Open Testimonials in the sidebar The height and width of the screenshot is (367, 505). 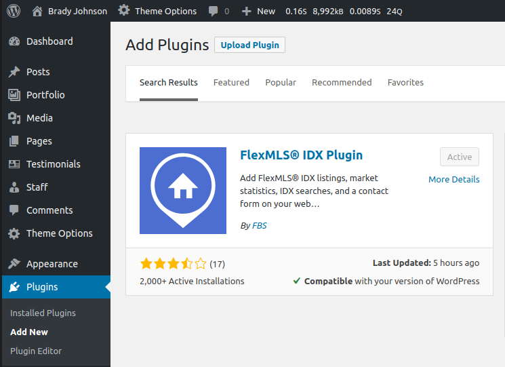(x=54, y=164)
